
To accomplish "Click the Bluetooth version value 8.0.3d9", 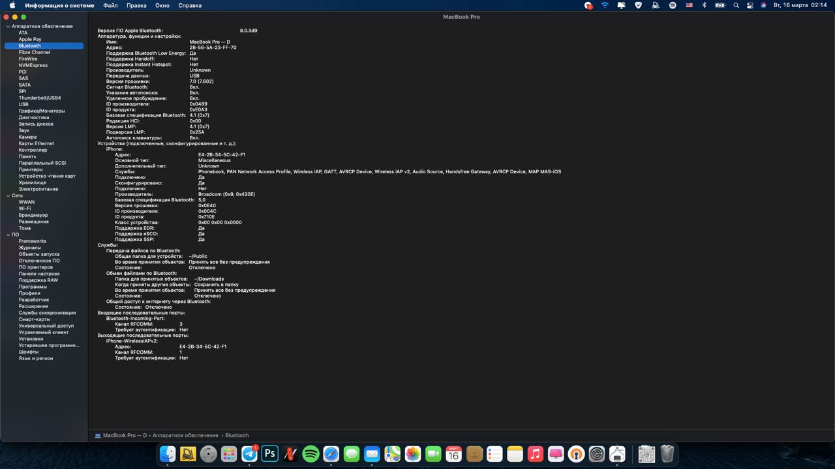I will coord(249,31).
